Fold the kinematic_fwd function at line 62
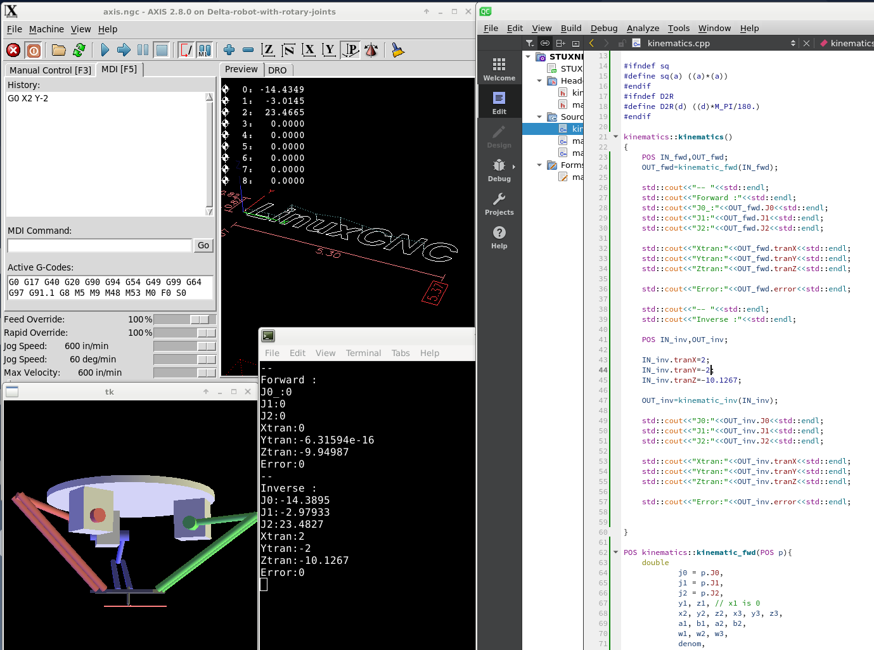 (x=615, y=552)
